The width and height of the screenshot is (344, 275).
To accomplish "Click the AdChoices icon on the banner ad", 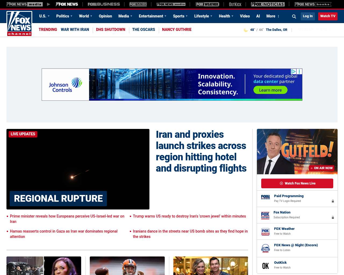I will tap(294, 71).
